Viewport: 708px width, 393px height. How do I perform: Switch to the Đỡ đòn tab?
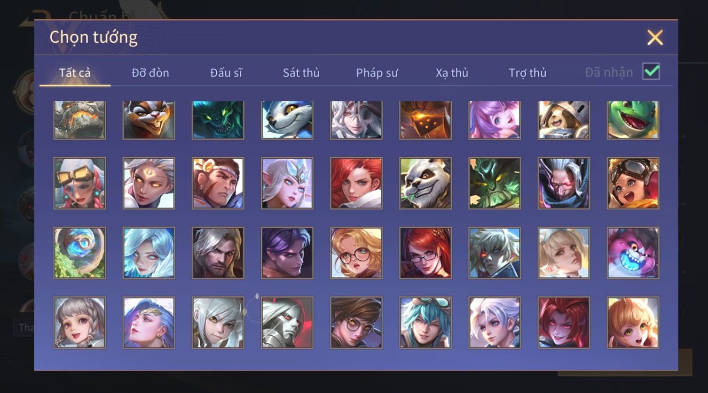tap(150, 73)
